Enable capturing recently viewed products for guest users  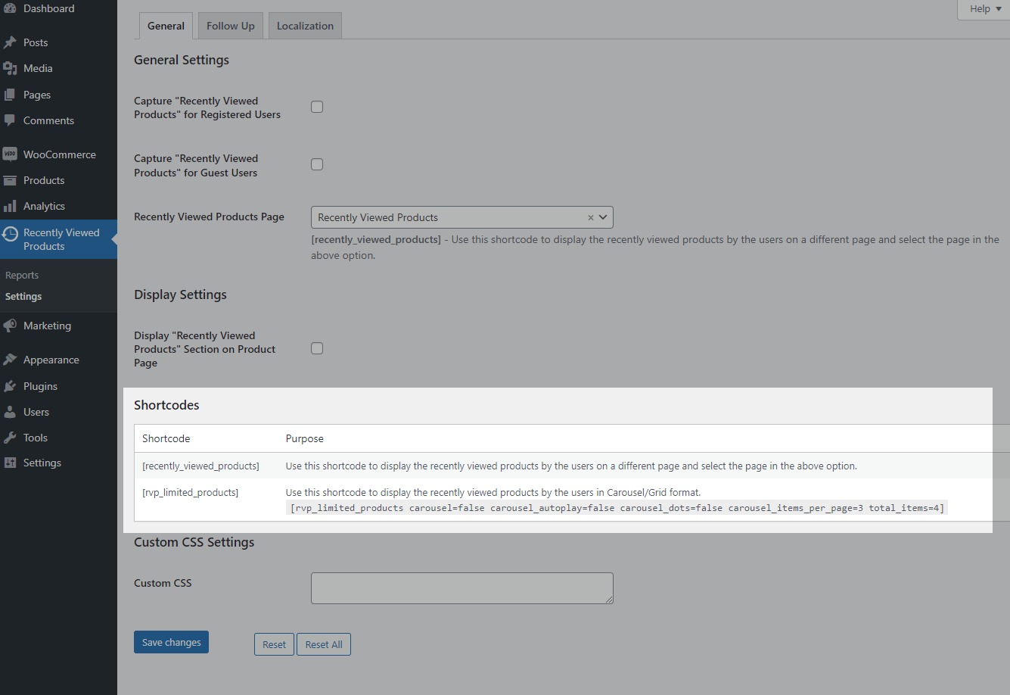tap(316, 164)
